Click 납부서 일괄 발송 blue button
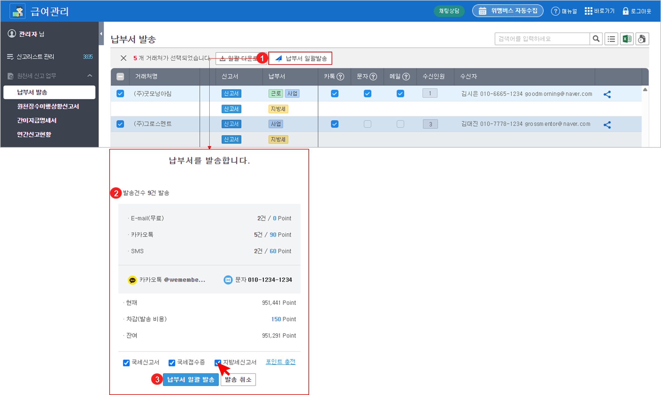Viewport: 661px width, 395px height. [x=190, y=380]
